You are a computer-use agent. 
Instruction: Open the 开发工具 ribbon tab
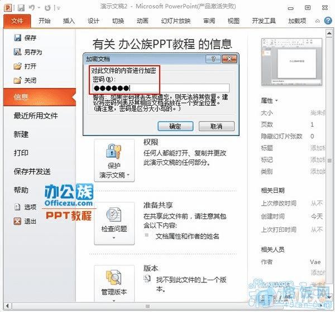264,21
